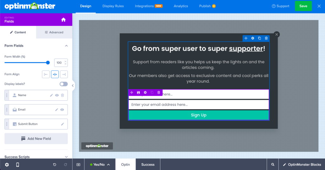Toggle visibility of the Email field
The image size is (325, 170).
(x=62, y=110)
